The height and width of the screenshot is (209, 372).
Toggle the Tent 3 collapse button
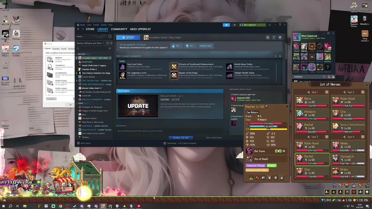(327, 137)
